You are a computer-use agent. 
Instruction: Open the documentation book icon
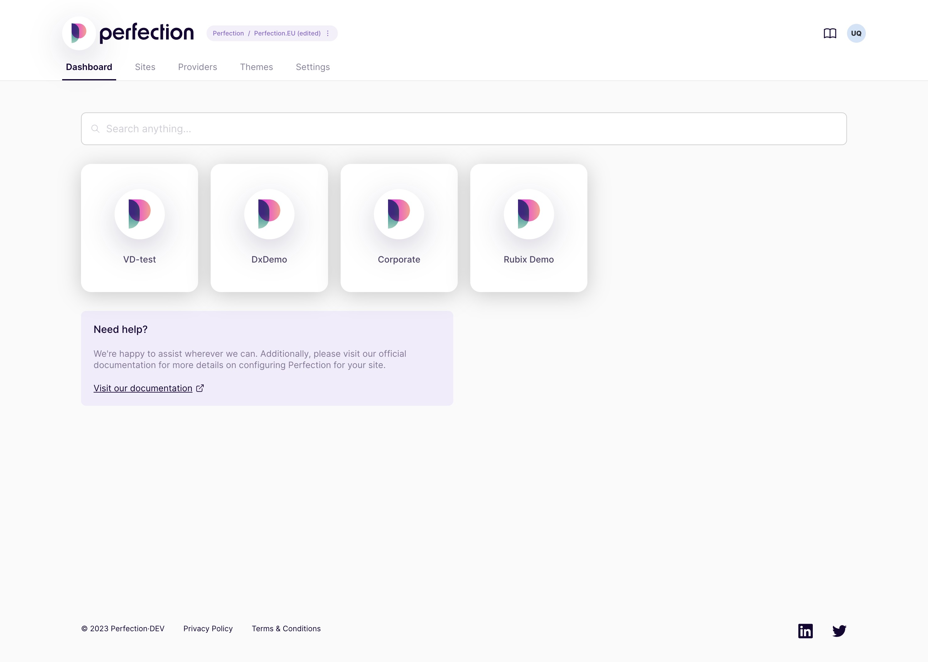click(x=830, y=33)
